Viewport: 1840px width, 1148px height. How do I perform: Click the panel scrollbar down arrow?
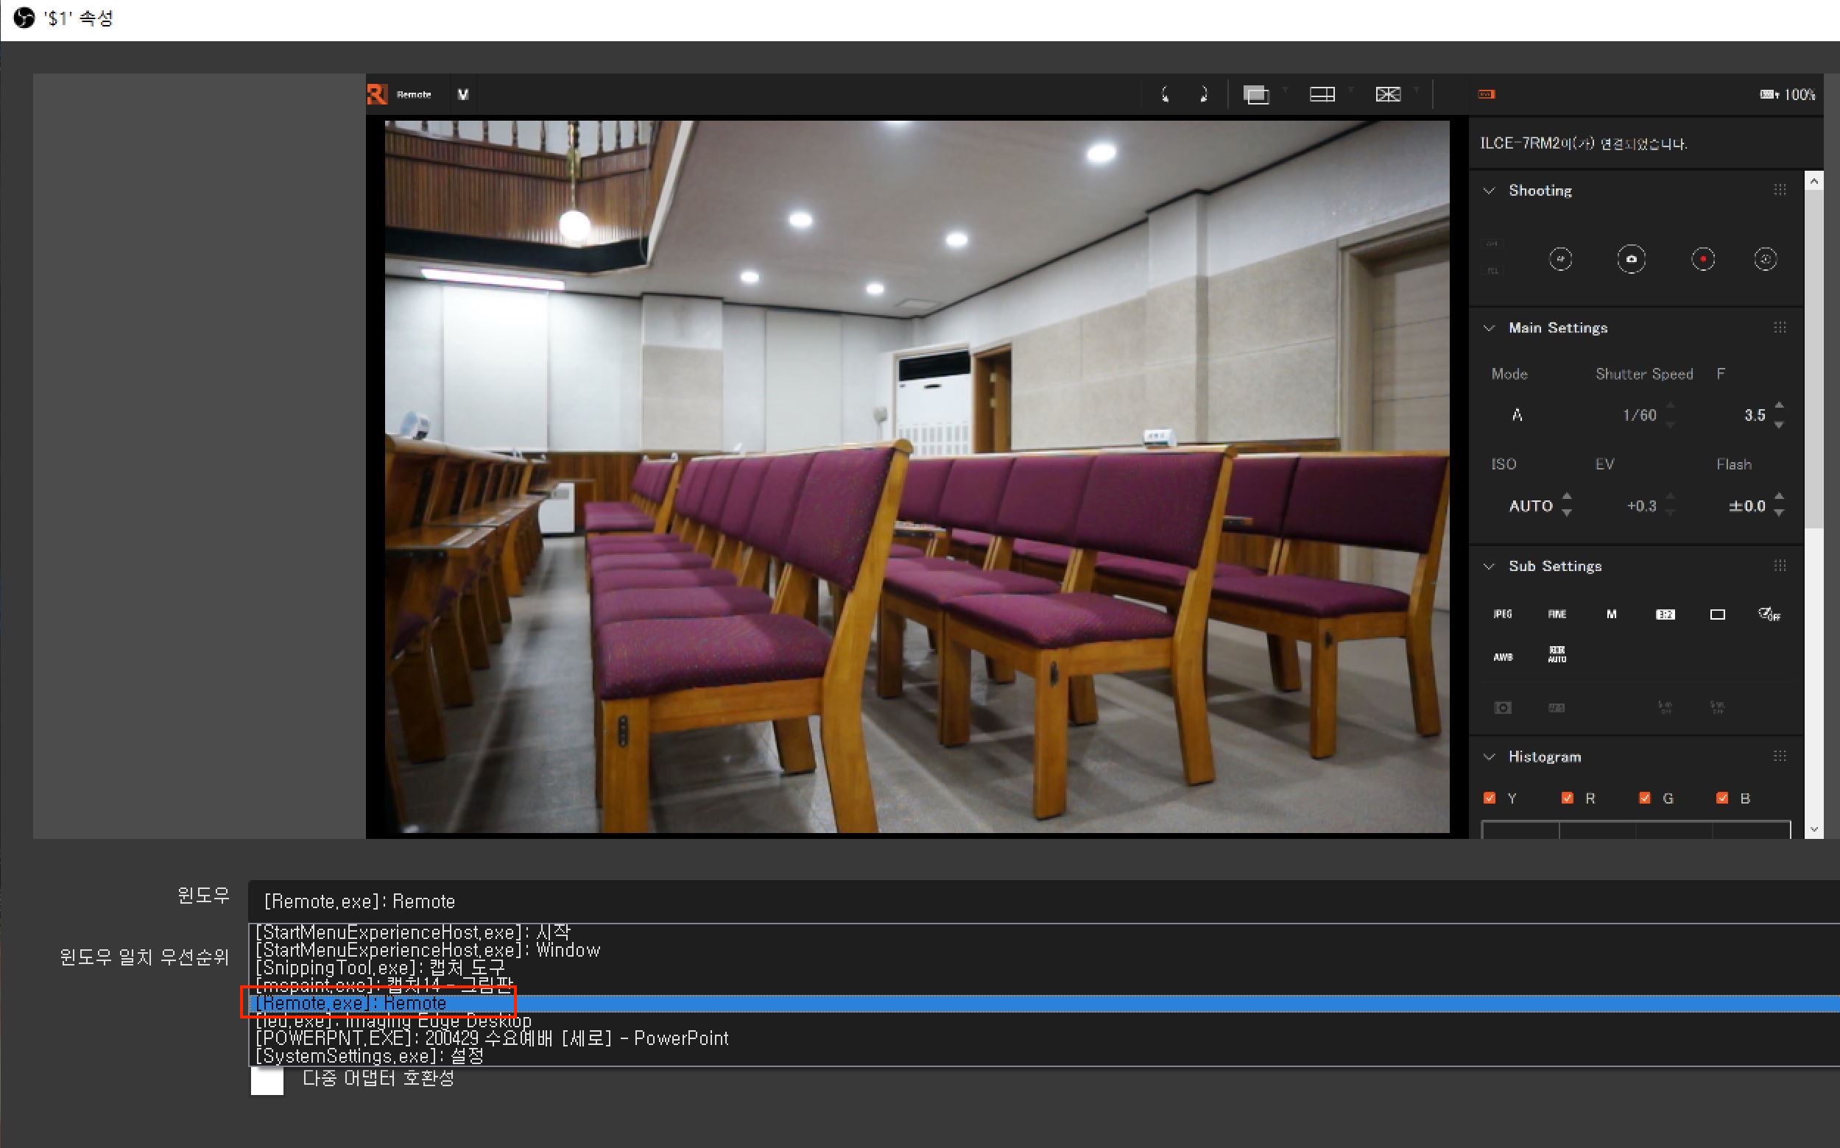coord(1814,830)
